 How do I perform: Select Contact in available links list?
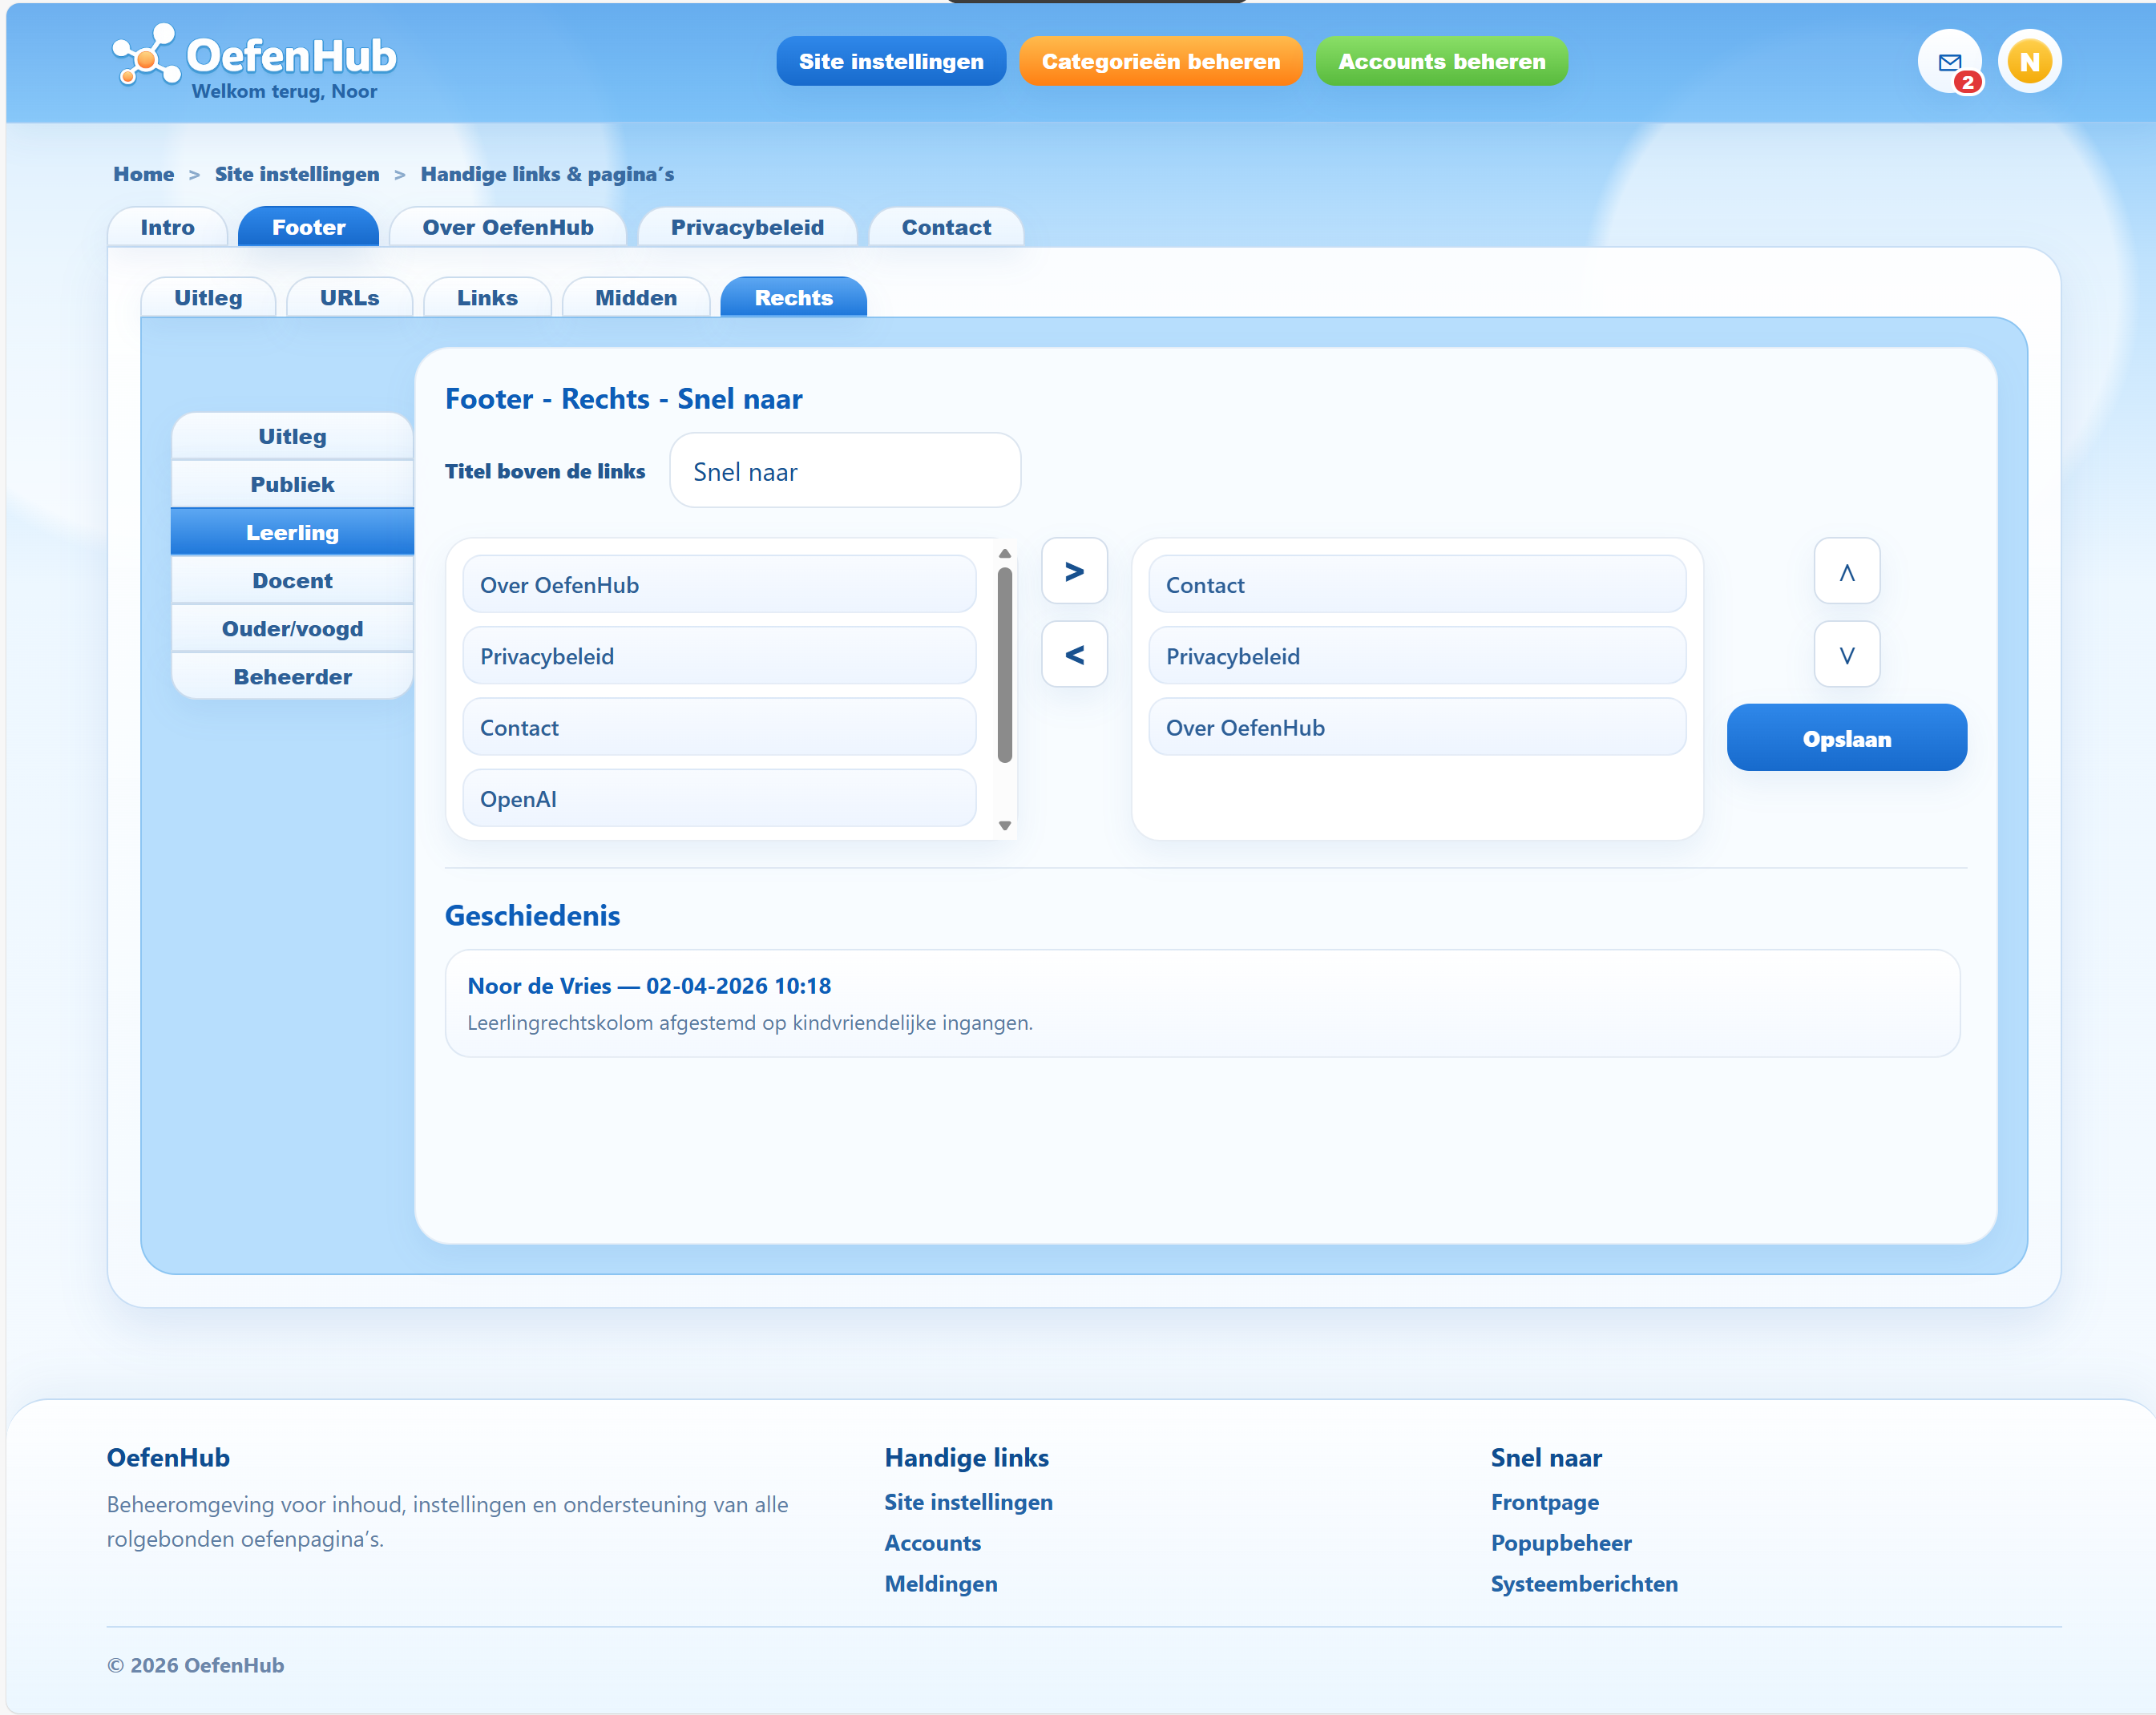719,727
